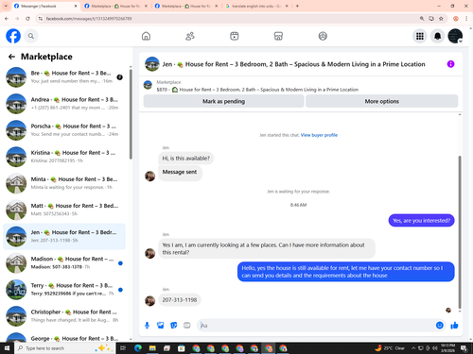Open the tab search dropdown arrow
Viewport: 473px width, 354px height.
[x=6, y=6]
